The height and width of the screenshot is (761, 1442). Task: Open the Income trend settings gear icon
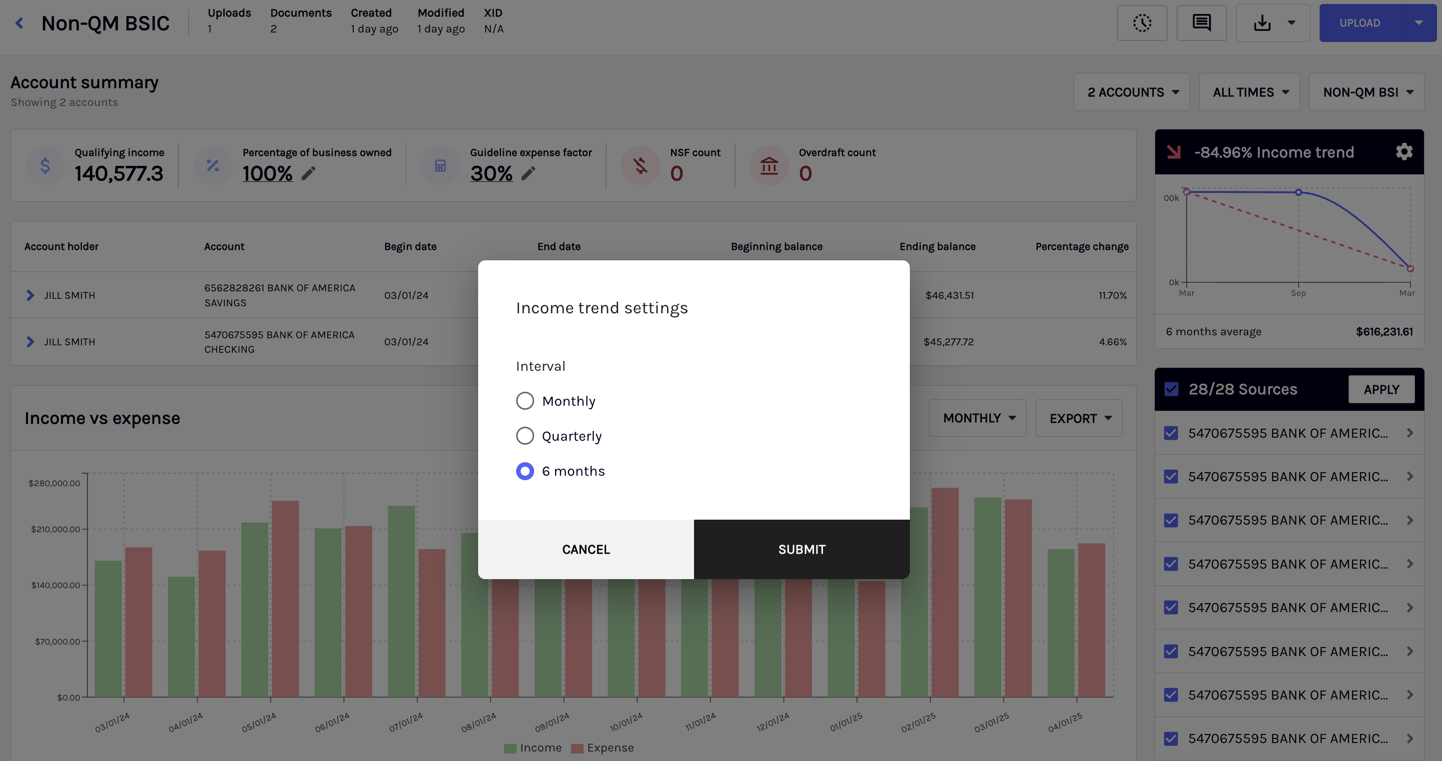pos(1404,151)
